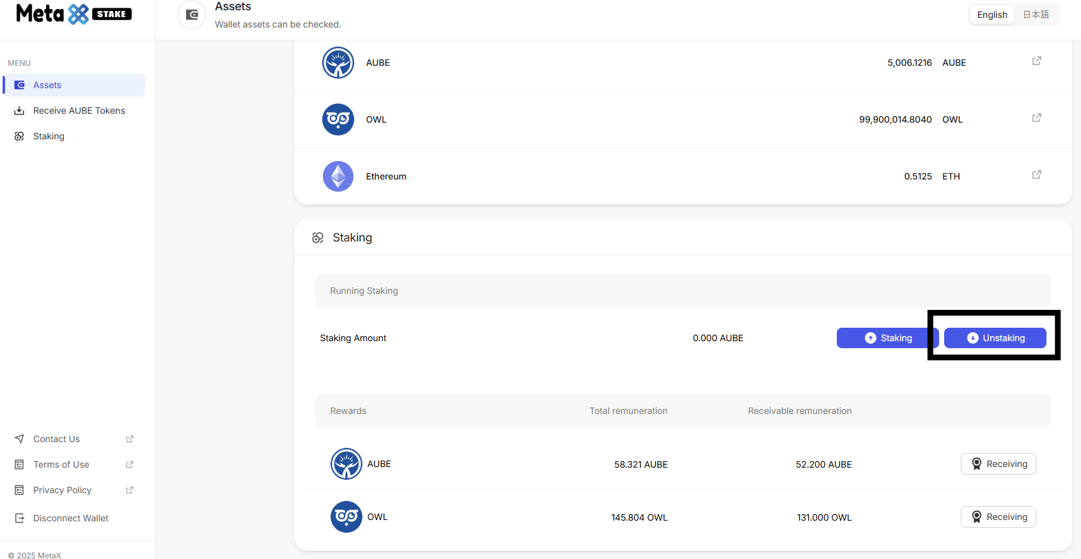This screenshot has height=559, width=1081.
Task: Click the Ethereum coin logo
Action: click(338, 176)
